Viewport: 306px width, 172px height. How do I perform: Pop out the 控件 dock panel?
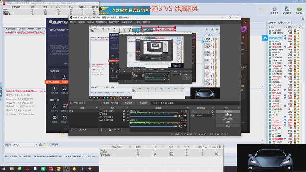239,108
